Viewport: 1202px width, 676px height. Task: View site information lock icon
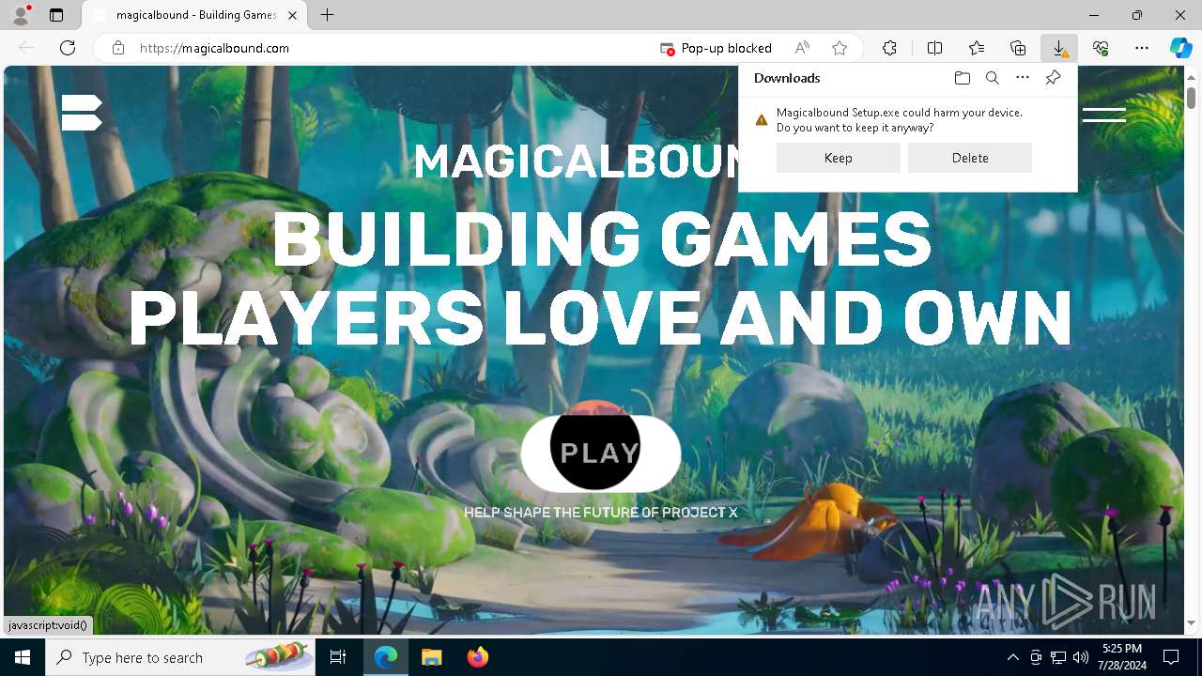[x=118, y=48]
